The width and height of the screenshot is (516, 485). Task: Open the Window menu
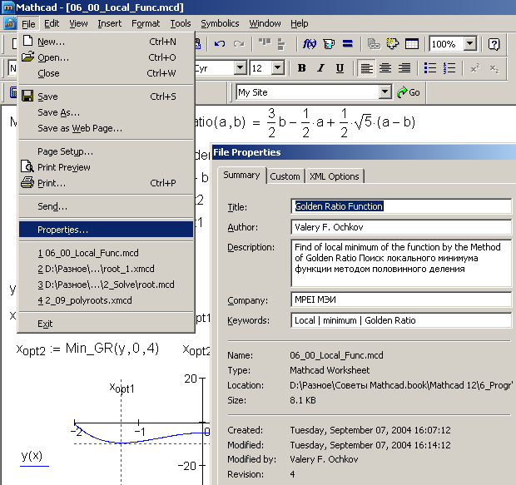tap(265, 23)
